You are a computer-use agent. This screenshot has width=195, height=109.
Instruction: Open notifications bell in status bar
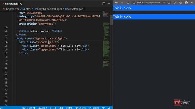(x=109, y=108)
